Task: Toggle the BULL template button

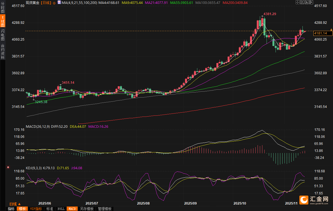Action: (61, 209)
